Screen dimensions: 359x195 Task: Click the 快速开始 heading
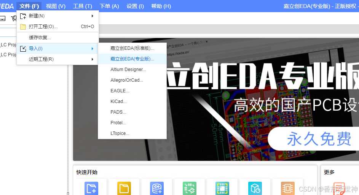pos(87,172)
